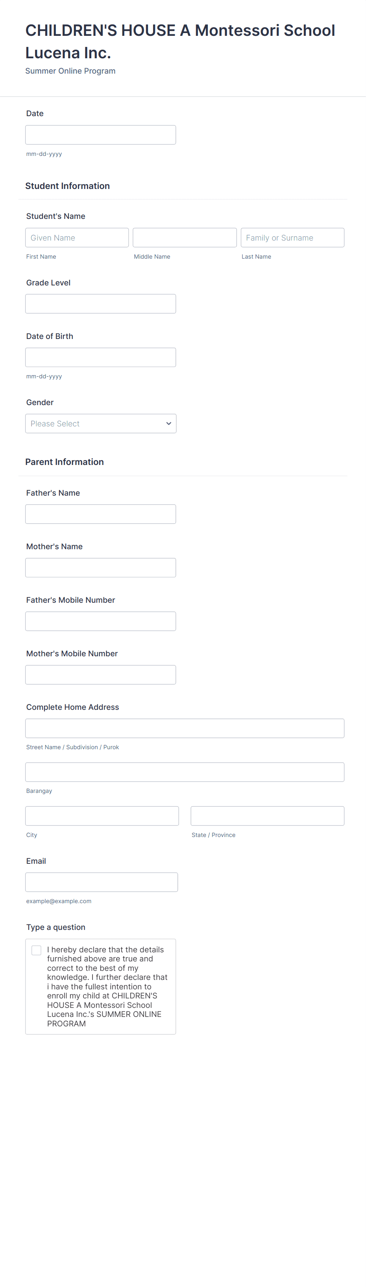The image size is (366, 1287).
Task: Open the Gender dropdown
Action: coord(95,424)
